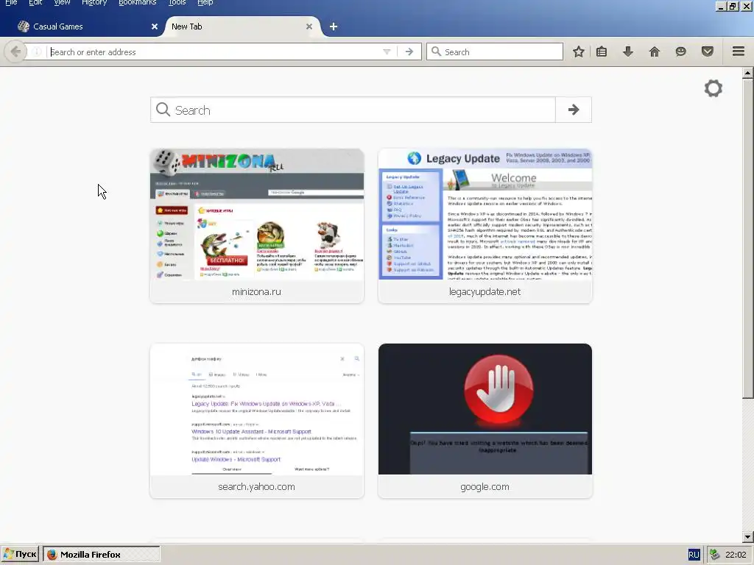The height and width of the screenshot is (565, 754).
Task: Open the View menu
Action: [62, 3]
